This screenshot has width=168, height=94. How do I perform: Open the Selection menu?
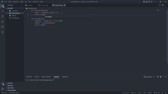click(x=15, y=2)
